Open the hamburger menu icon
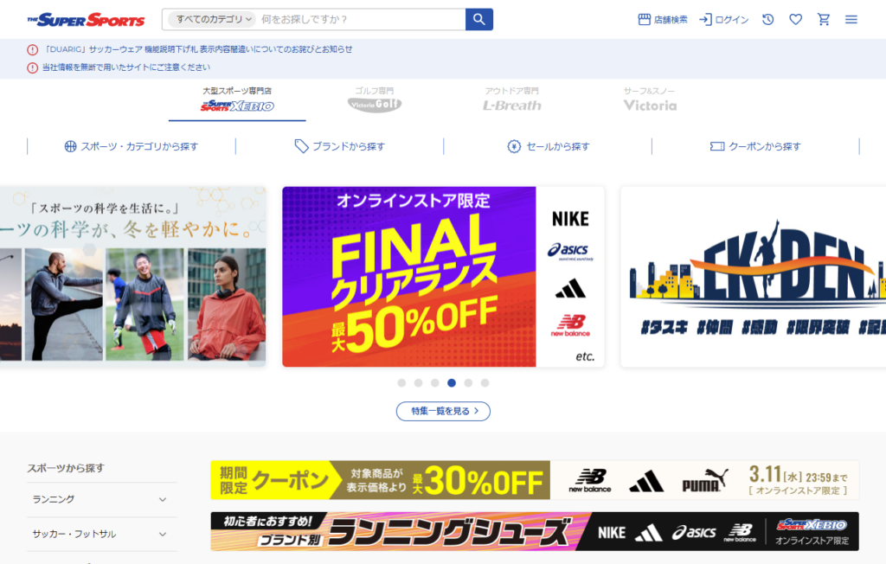 [851, 19]
